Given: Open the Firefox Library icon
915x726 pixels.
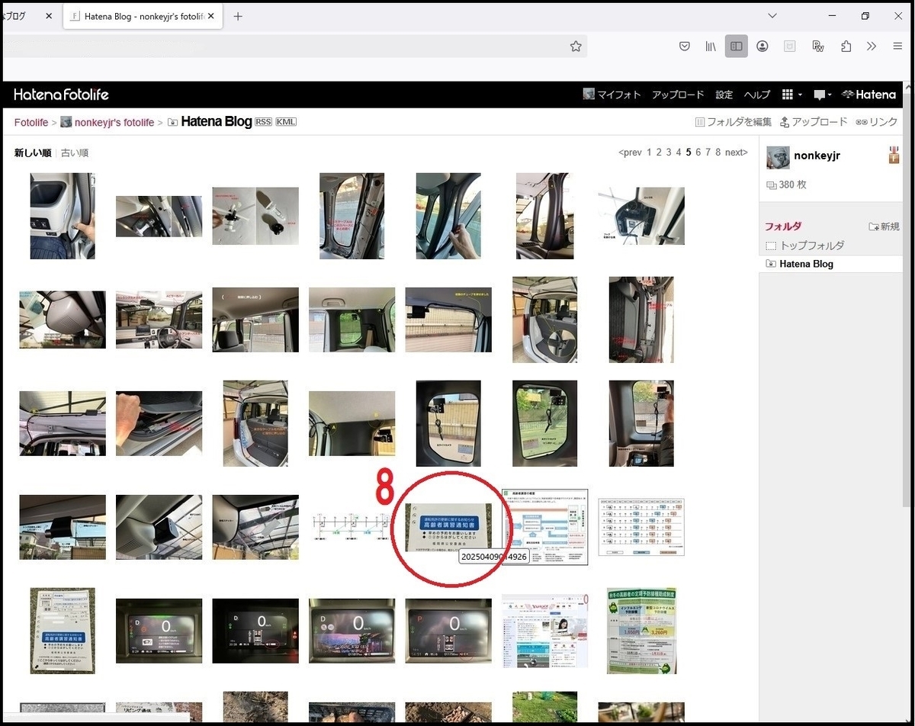Looking at the screenshot, I should (x=711, y=47).
